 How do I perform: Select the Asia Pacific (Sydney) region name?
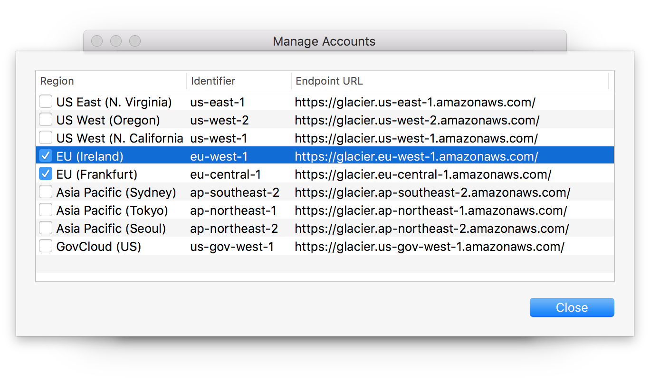116,192
